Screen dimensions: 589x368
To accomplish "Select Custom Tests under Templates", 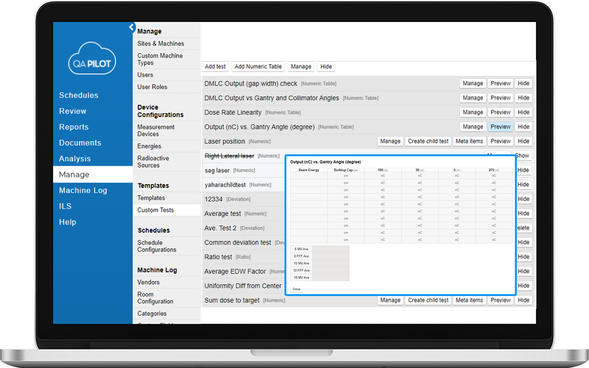I will point(158,210).
